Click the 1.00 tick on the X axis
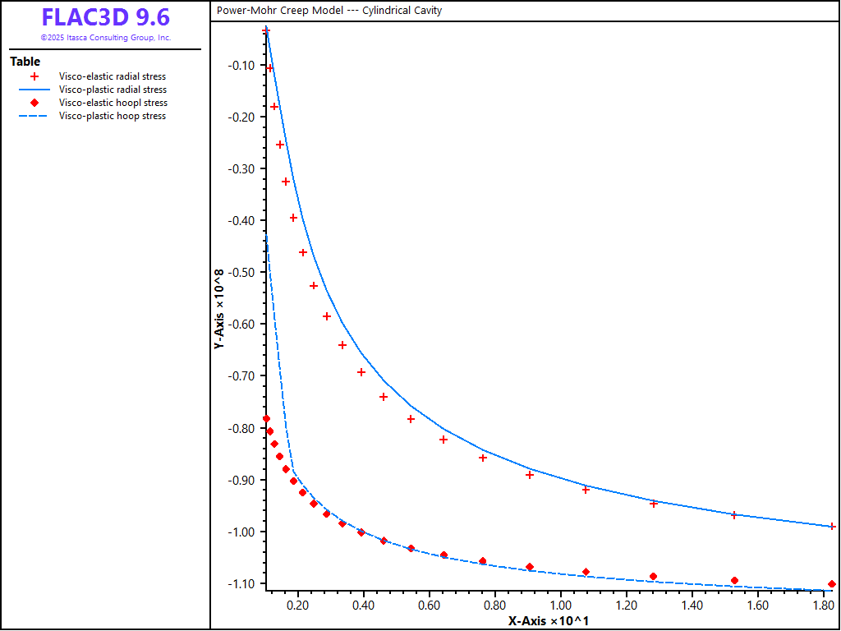Viewport: 841px width, 631px height. coord(560,605)
